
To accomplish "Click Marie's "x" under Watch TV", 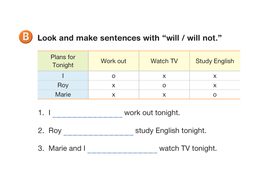I will pyautogui.click(x=164, y=95).
